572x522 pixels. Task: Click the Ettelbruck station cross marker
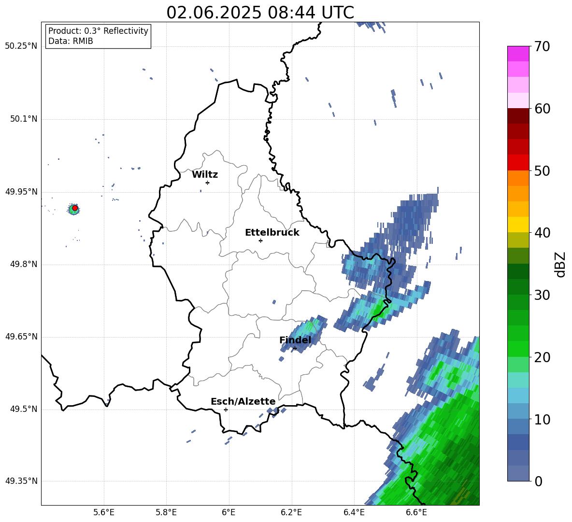tap(260, 240)
